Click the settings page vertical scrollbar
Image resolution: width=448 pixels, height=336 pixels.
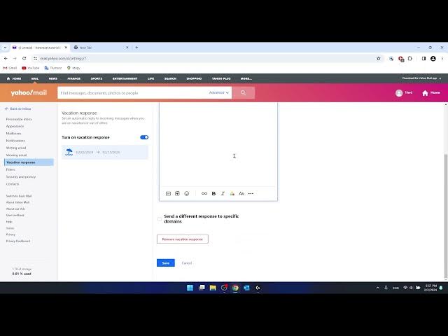pos(445,216)
